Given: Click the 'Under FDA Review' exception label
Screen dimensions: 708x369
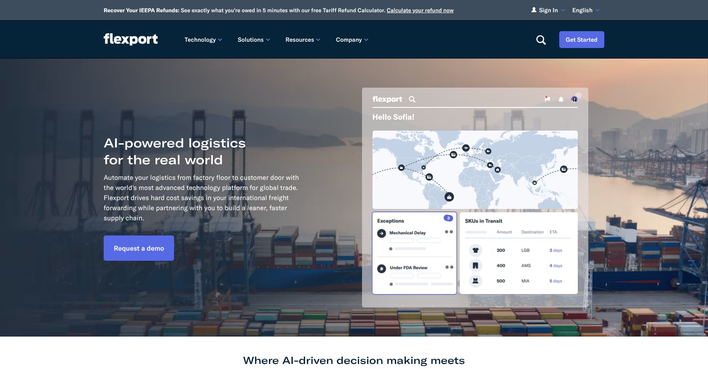Looking at the screenshot, I should pyautogui.click(x=408, y=267).
